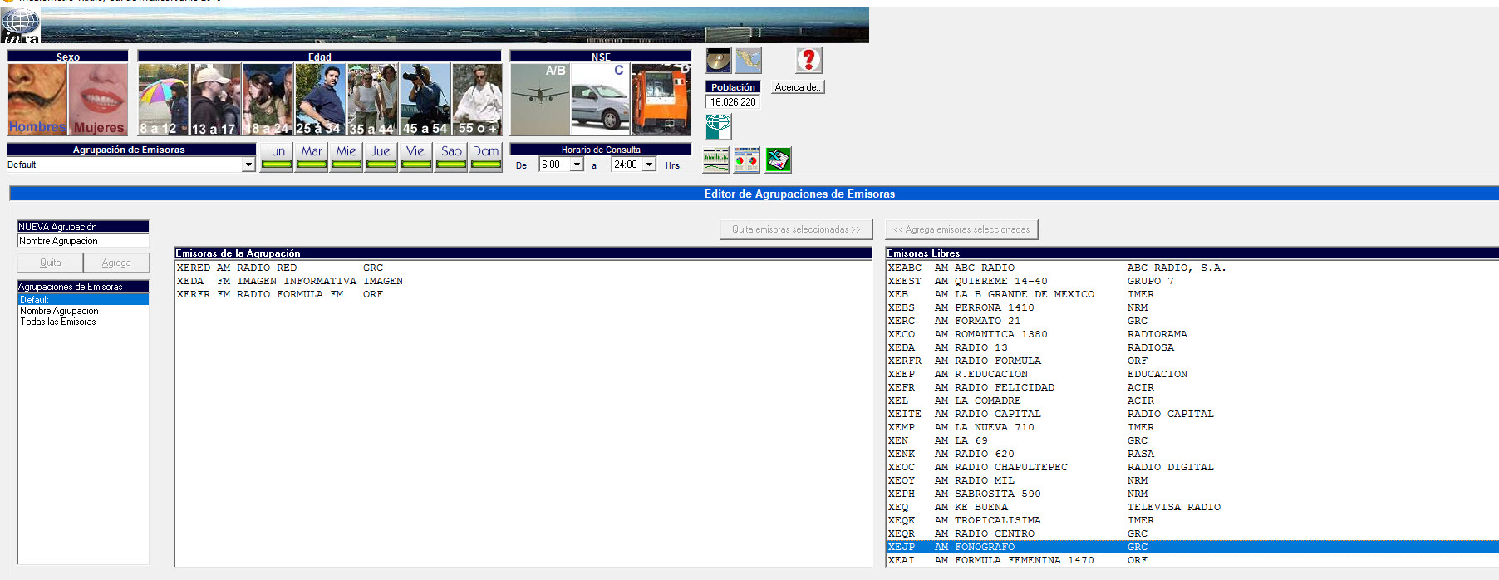Toggle the Lun day button

[276, 157]
